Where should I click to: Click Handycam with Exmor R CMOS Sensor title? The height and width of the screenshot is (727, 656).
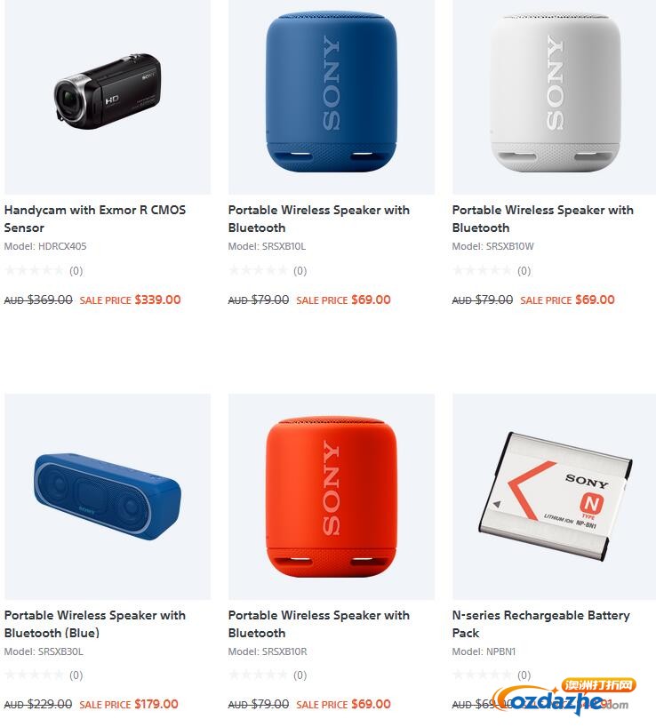pyautogui.click(x=95, y=219)
